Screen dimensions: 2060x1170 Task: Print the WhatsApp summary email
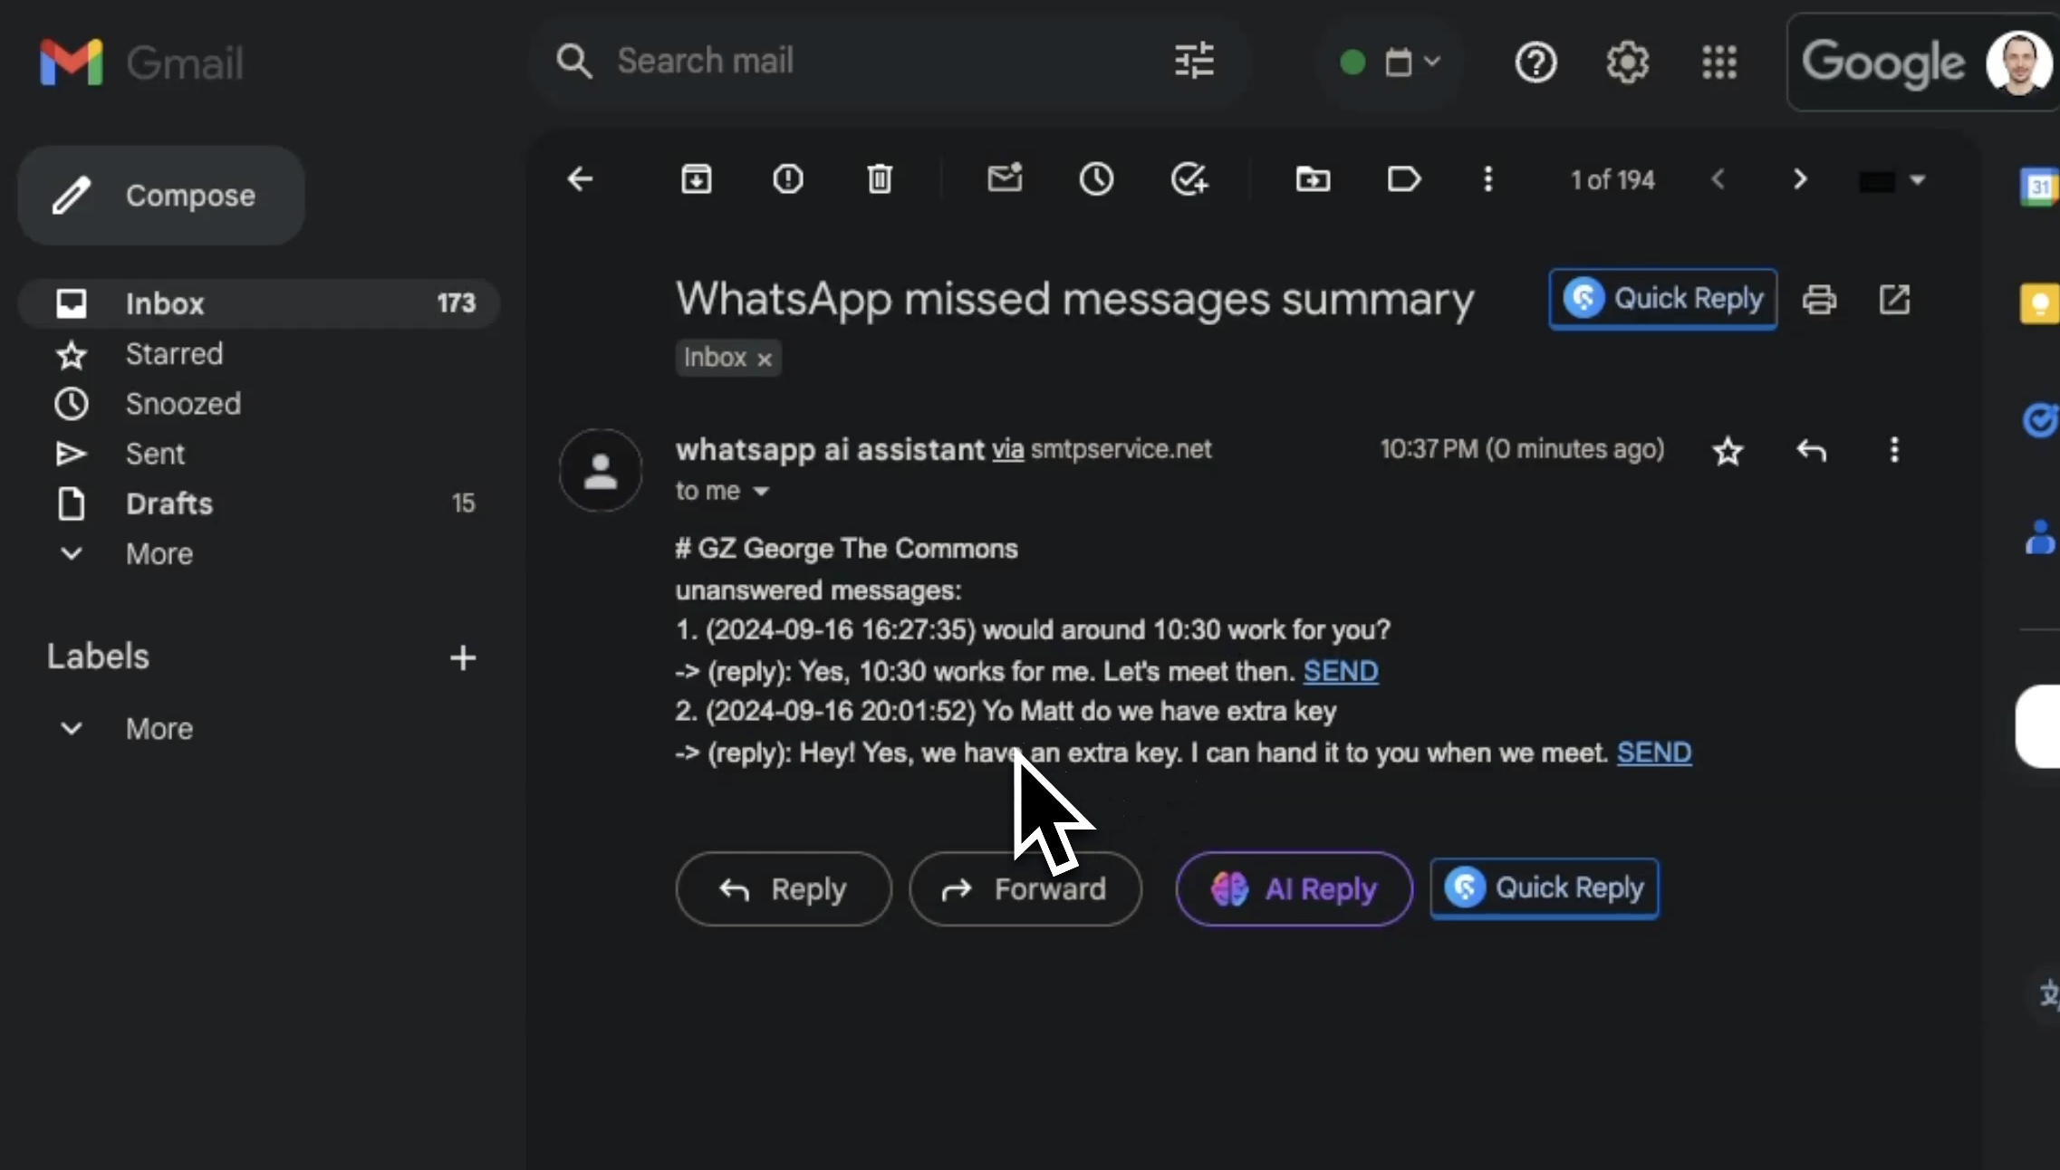pos(1819,299)
